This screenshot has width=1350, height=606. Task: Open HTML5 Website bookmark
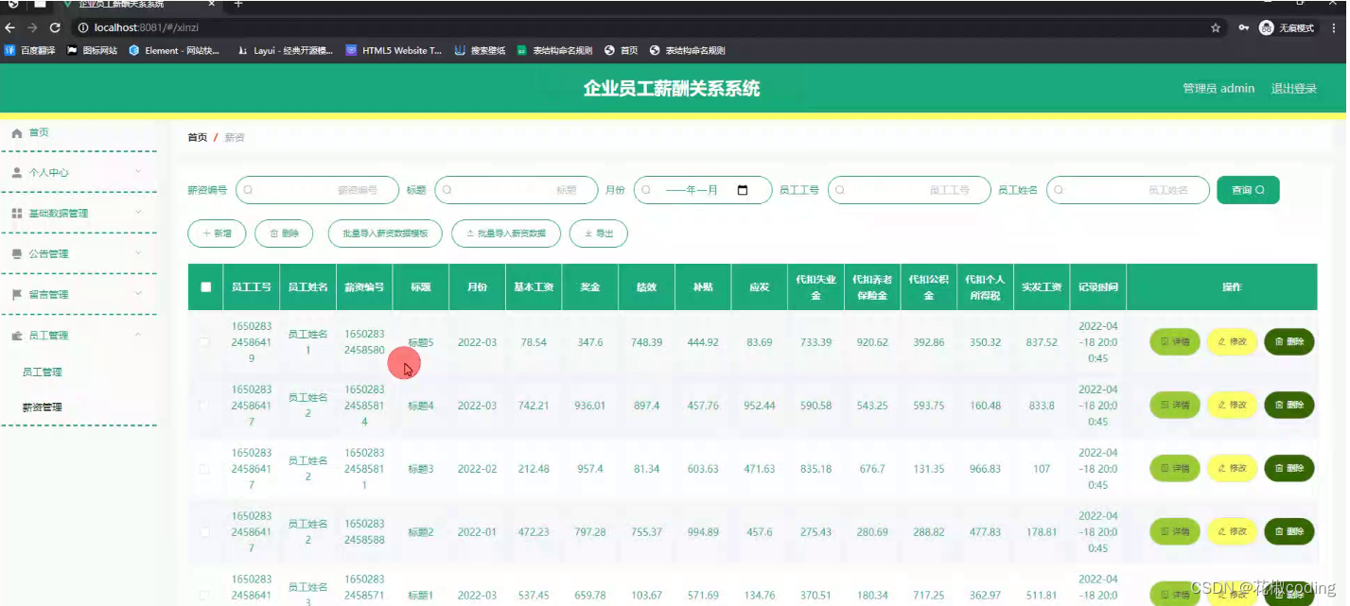pyautogui.click(x=394, y=51)
